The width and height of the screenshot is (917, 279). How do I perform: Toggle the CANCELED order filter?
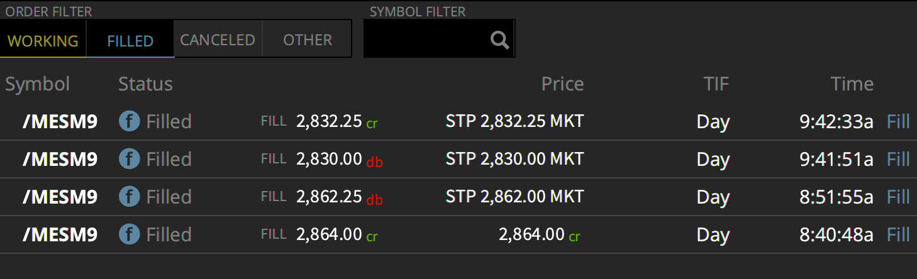coord(218,40)
